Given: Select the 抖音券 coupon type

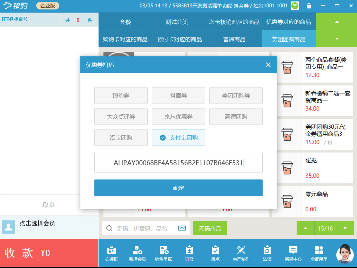Looking at the screenshot, I should coord(178,96).
